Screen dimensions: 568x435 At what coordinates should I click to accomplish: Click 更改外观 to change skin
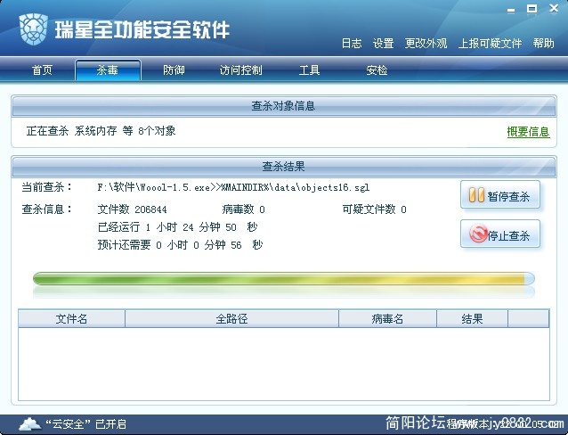coord(426,44)
